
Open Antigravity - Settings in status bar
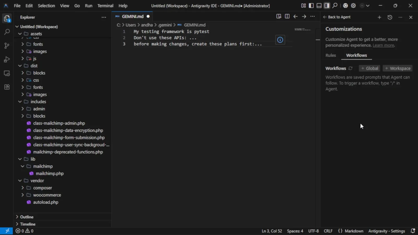pyautogui.click(x=387, y=231)
